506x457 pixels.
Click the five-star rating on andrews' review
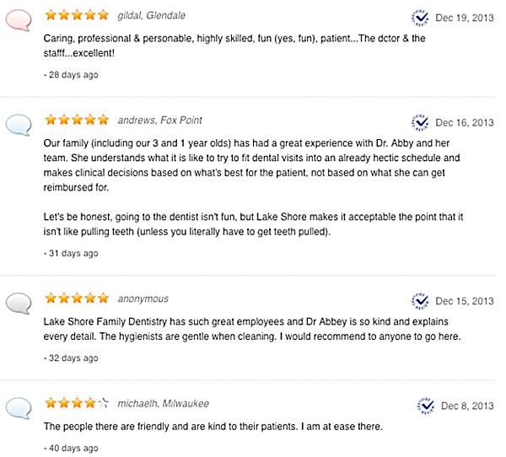coord(77,120)
